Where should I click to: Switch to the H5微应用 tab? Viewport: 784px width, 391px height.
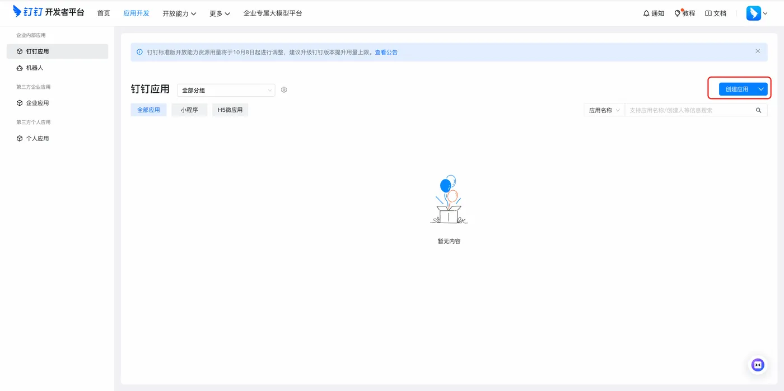(x=230, y=110)
